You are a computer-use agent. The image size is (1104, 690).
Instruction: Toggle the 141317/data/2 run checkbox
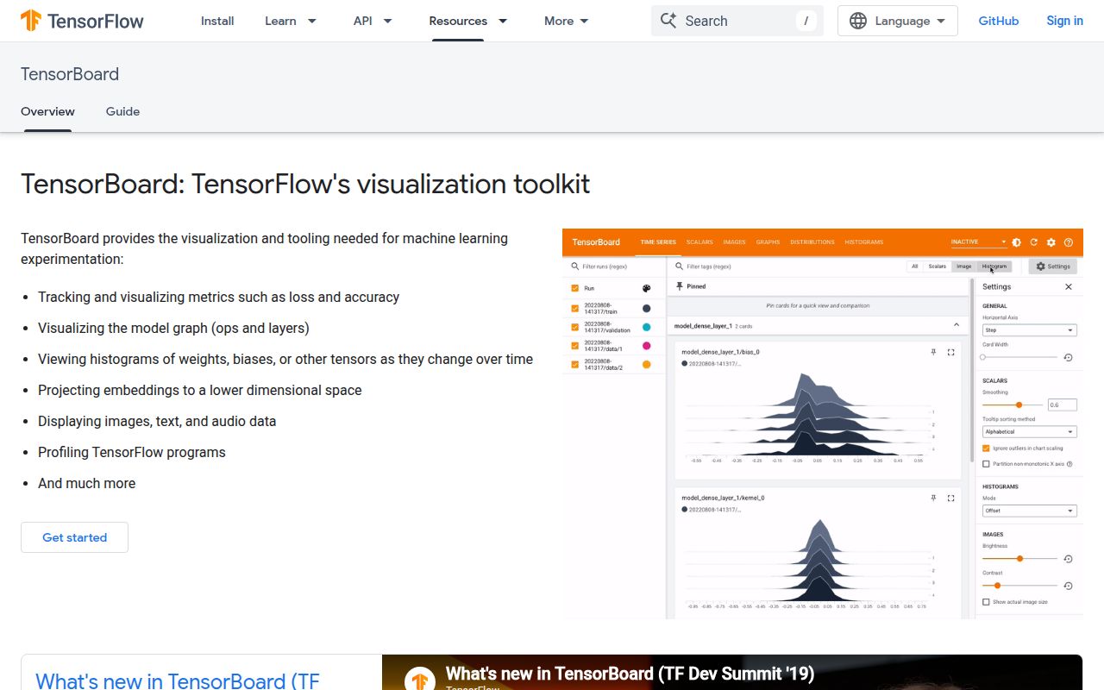575,365
